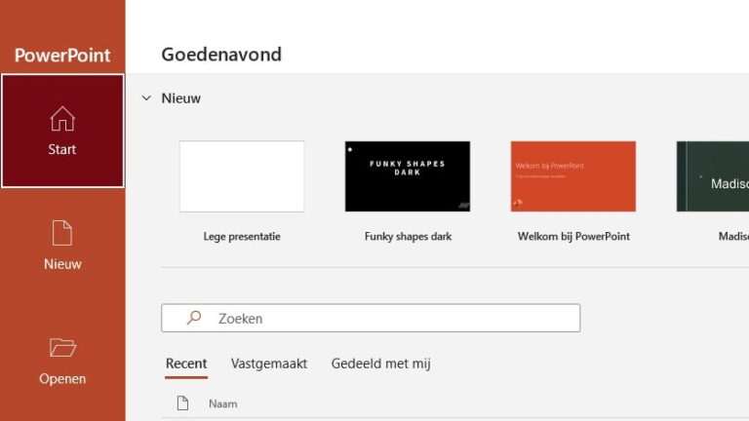Click the Goedenavond greeting heading
The height and width of the screenshot is (421, 749).
point(221,55)
